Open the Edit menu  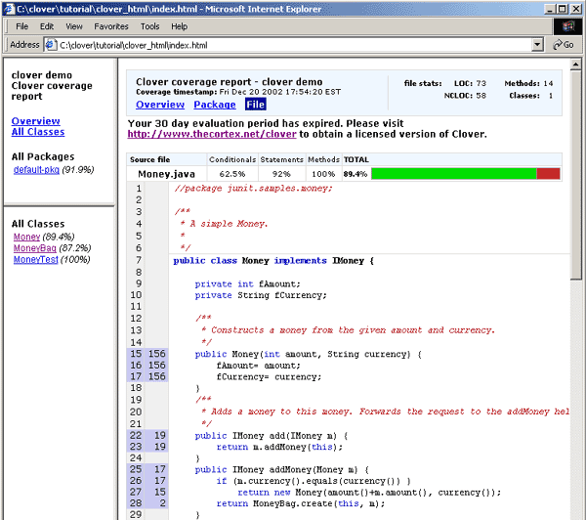click(47, 26)
